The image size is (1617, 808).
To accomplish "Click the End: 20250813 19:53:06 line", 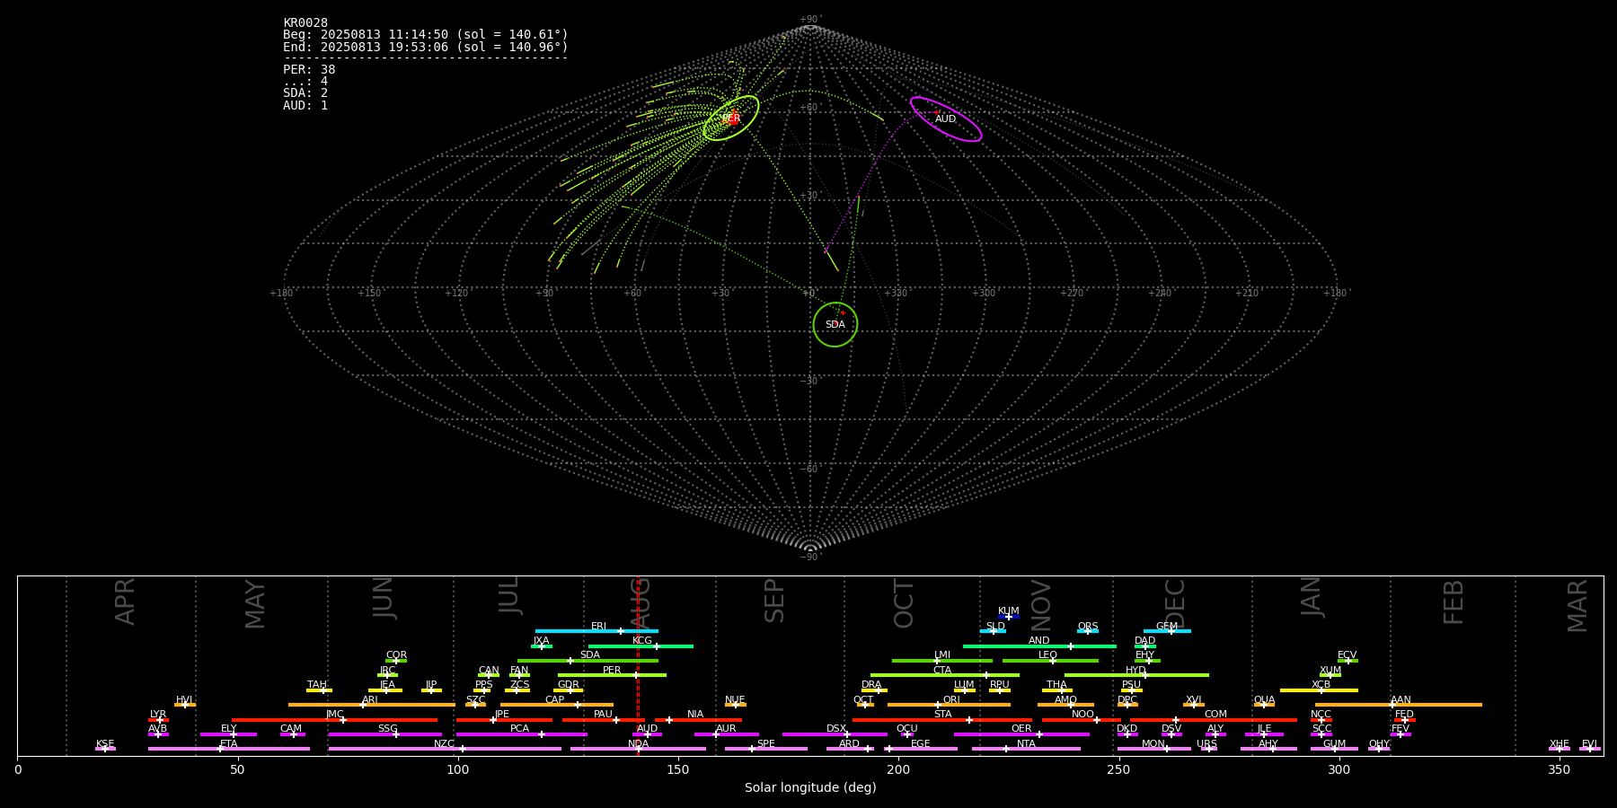I will click(426, 47).
